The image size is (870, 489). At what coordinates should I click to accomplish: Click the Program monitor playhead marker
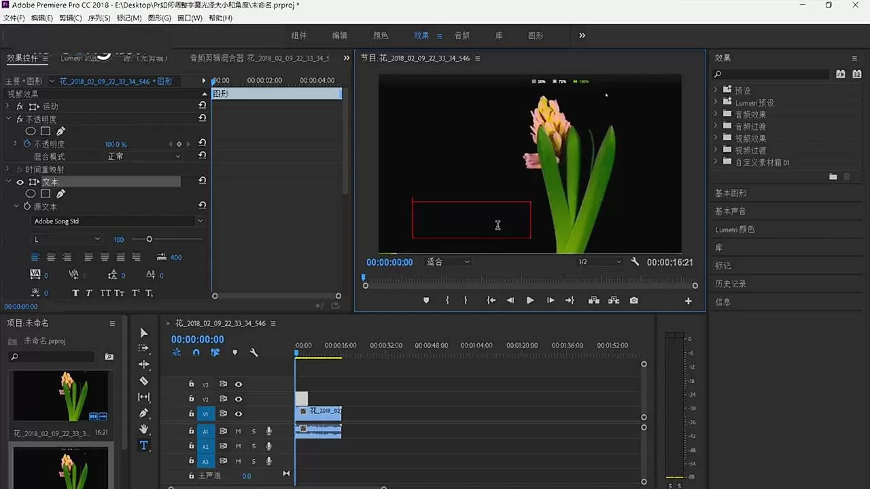[x=364, y=277]
